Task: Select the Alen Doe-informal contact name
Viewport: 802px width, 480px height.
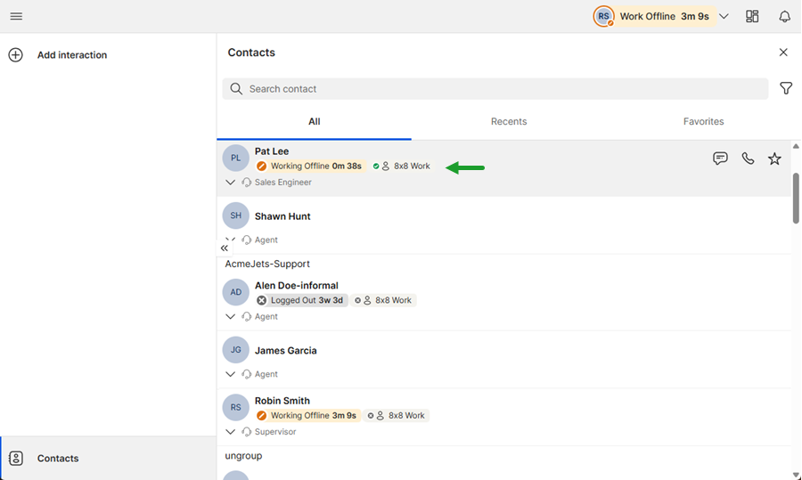Action: (x=296, y=286)
